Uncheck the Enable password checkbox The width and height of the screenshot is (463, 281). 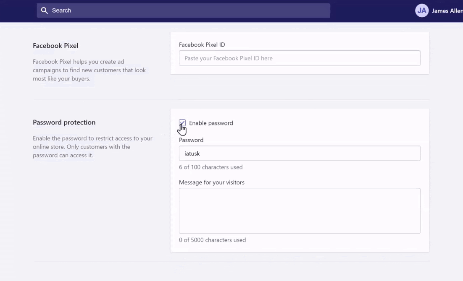[182, 123]
